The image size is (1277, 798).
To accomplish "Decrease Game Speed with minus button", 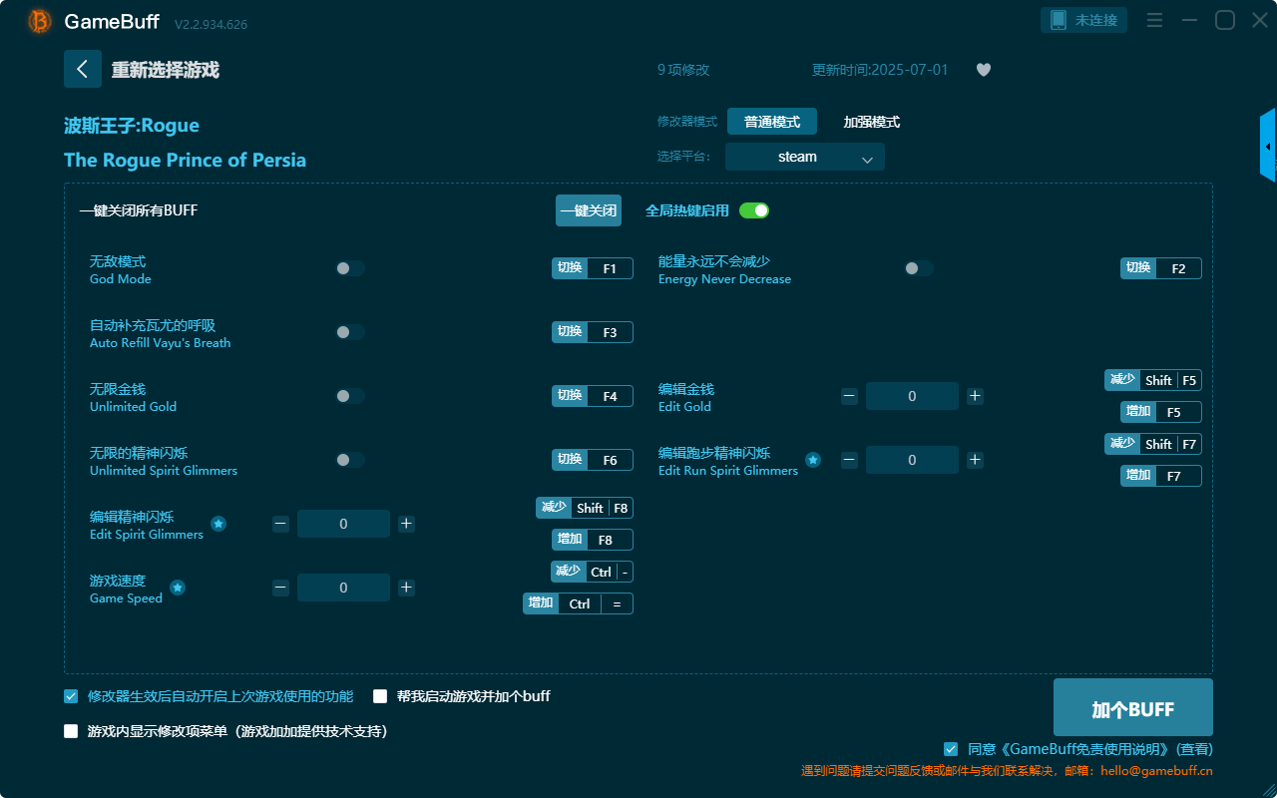I will click(x=280, y=588).
